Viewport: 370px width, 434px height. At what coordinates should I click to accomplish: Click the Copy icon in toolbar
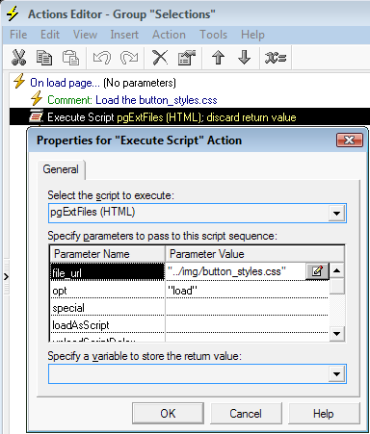[x=44, y=58]
